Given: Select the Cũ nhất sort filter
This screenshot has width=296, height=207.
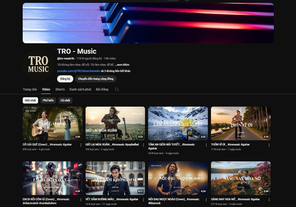Looking at the screenshot, I should pos(65,100).
